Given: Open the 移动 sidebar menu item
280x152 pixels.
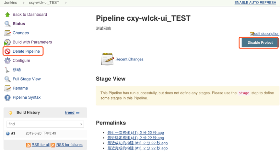Looking at the screenshot, I should (x=17, y=70).
